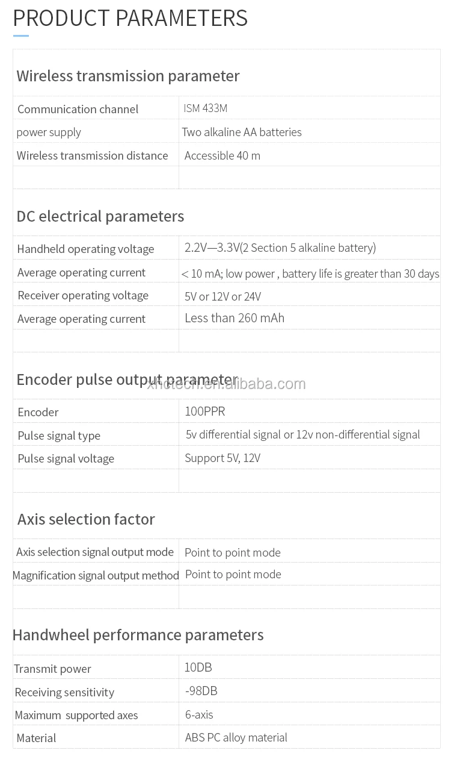The height and width of the screenshot is (765, 451).
Task: Click the Encoder pulse output parameter header
Action: click(127, 379)
